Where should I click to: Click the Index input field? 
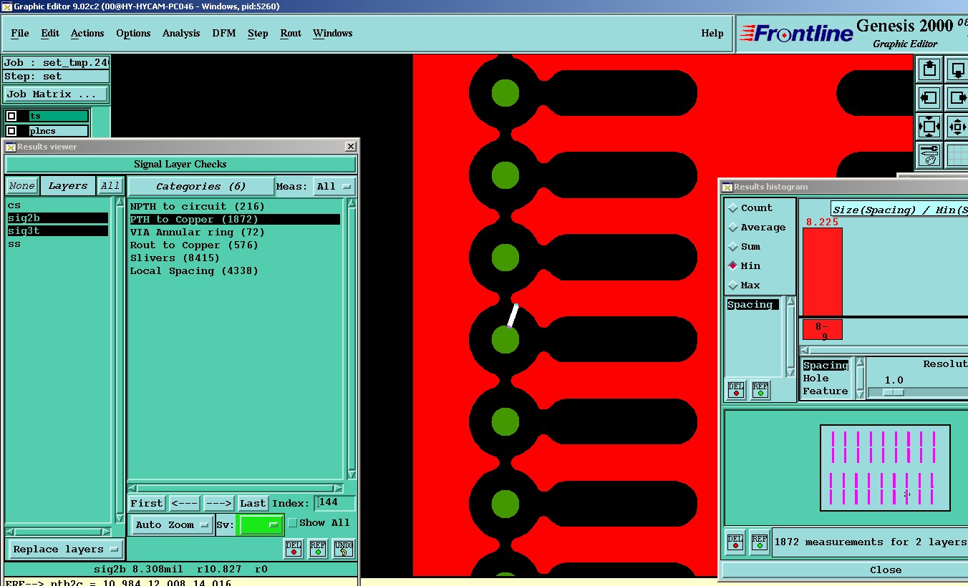point(334,503)
